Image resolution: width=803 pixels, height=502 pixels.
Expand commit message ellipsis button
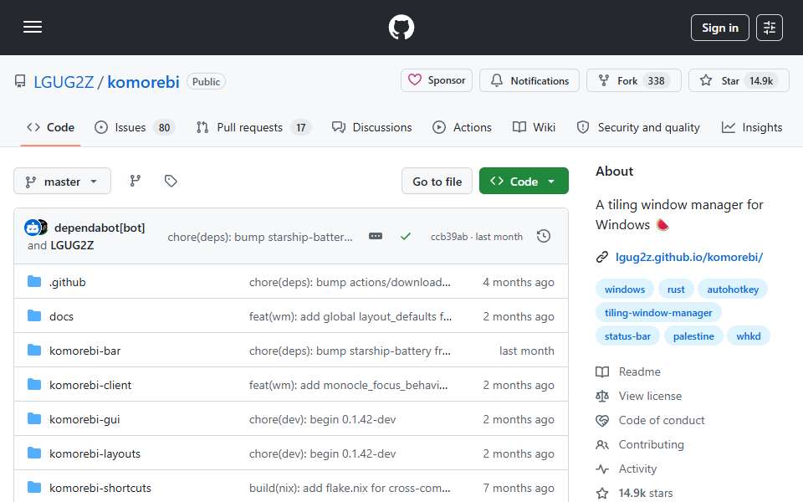pyautogui.click(x=376, y=236)
